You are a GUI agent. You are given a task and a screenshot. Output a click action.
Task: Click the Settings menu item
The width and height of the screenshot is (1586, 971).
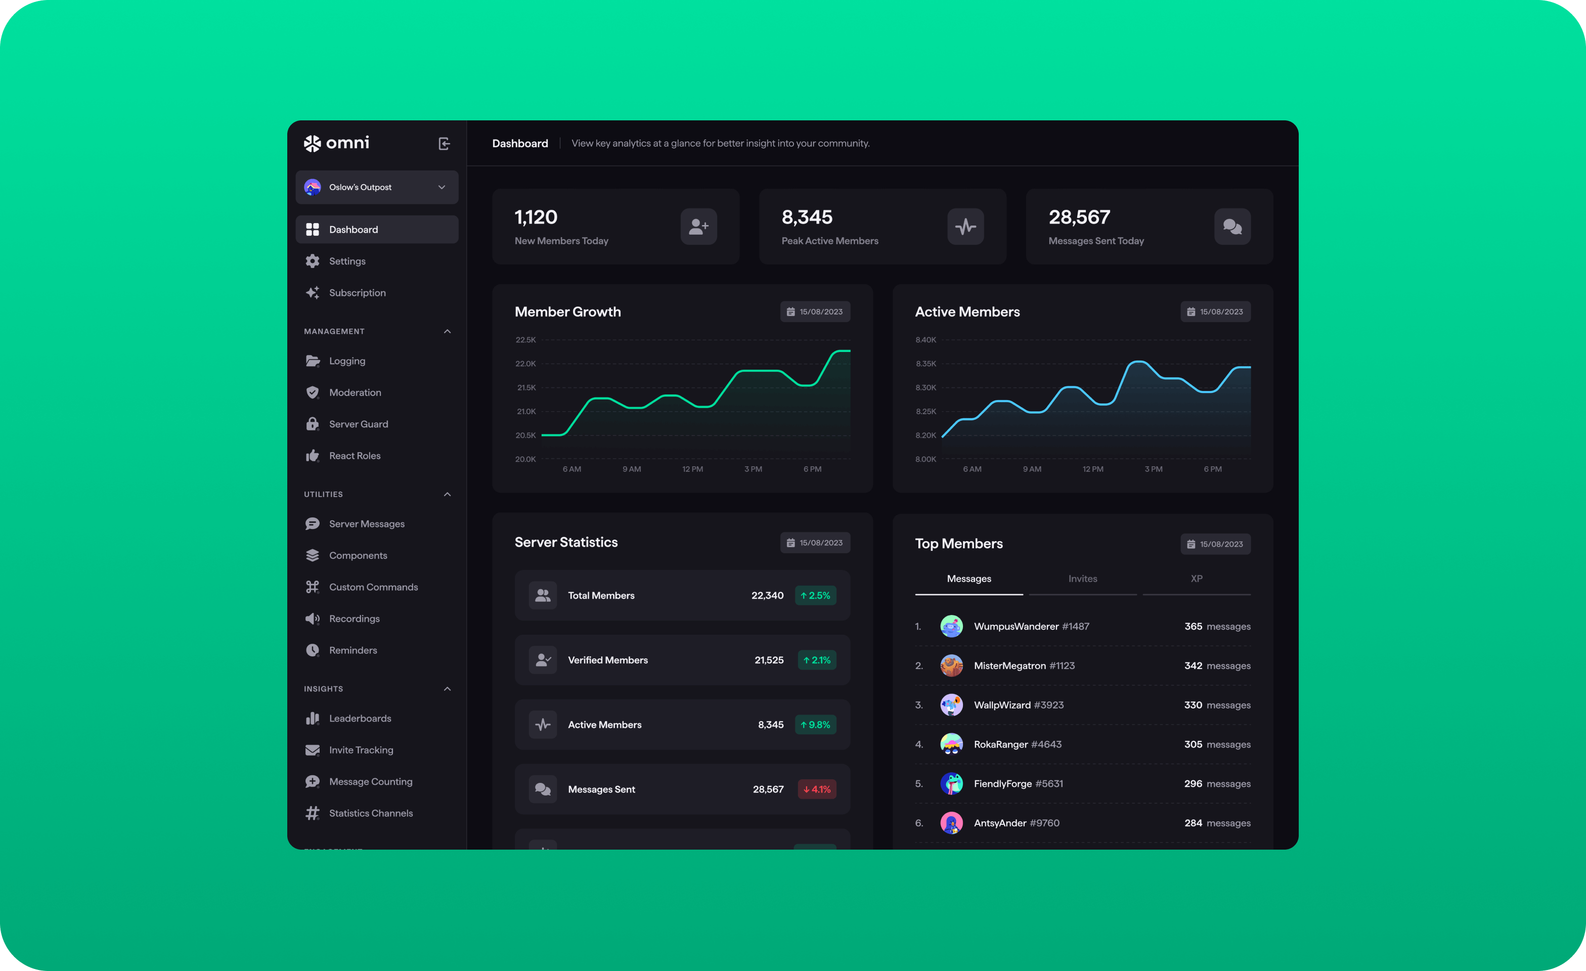(x=346, y=260)
